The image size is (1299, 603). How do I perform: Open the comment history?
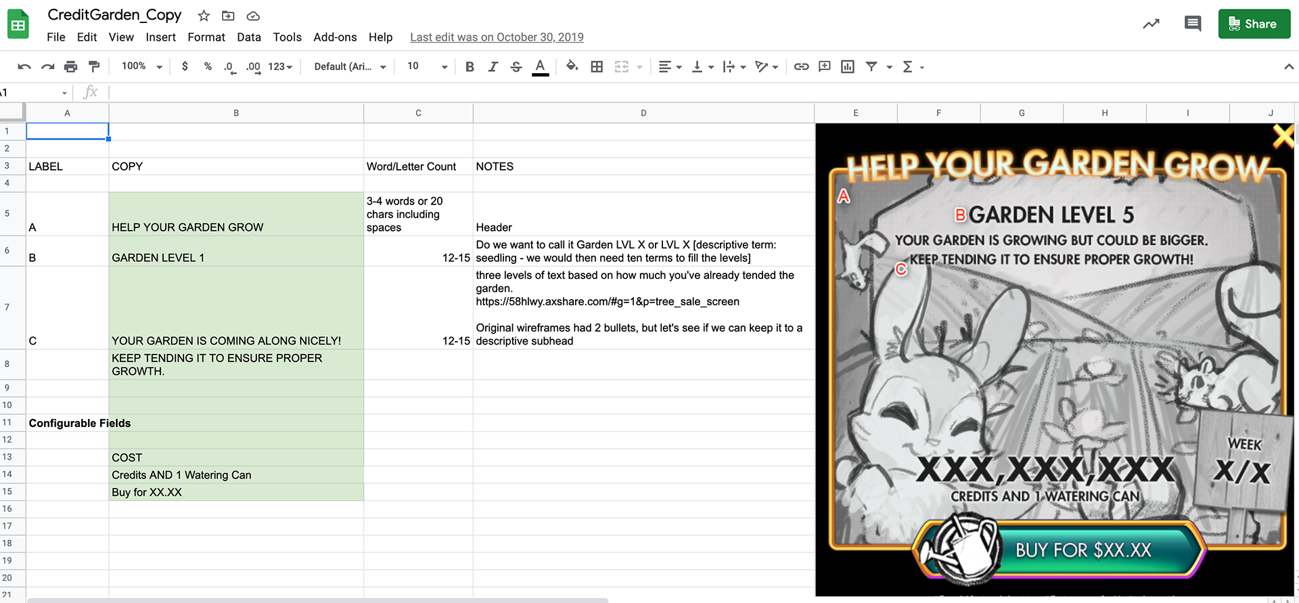click(x=1193, y=24)
